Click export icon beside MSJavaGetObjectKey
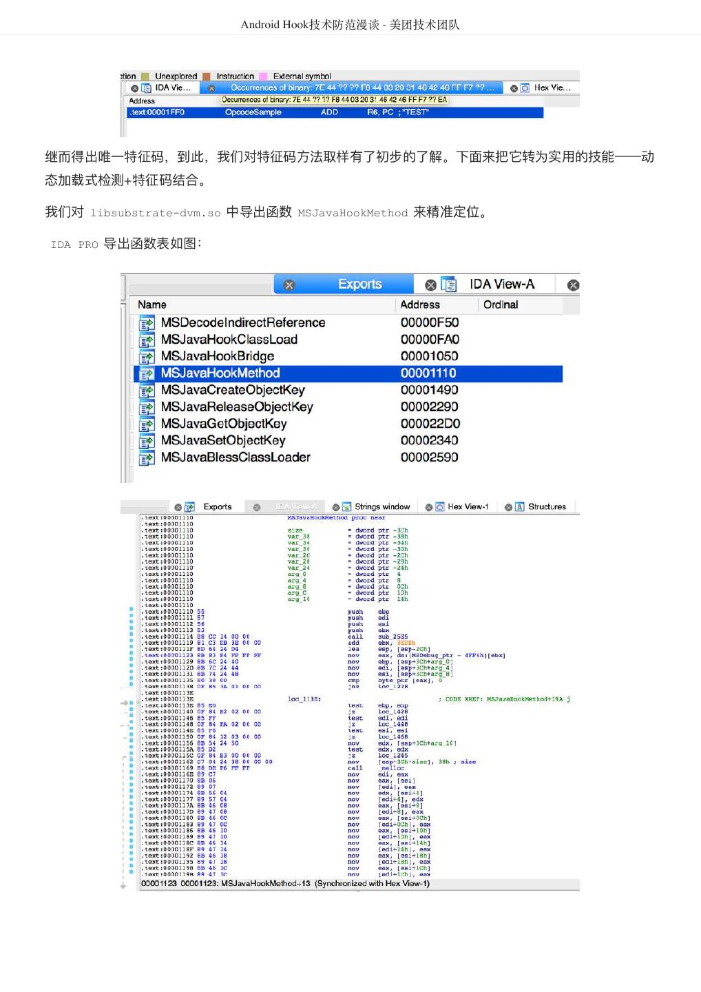 pyautogui.click(x=147, y=424)
